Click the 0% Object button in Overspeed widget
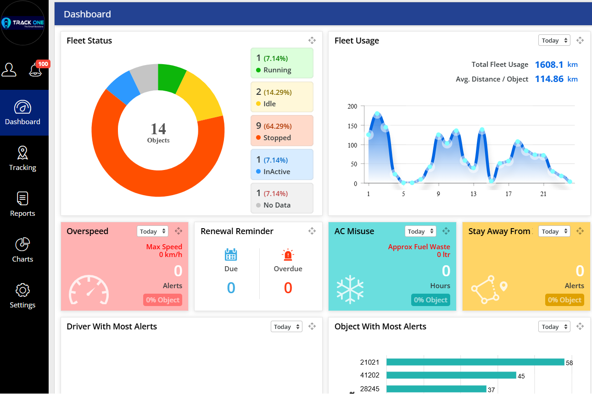Screen dimensions: 592x394 (x=162, y=300)
